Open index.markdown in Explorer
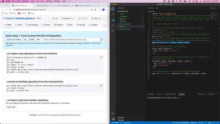 click(125, 29)
